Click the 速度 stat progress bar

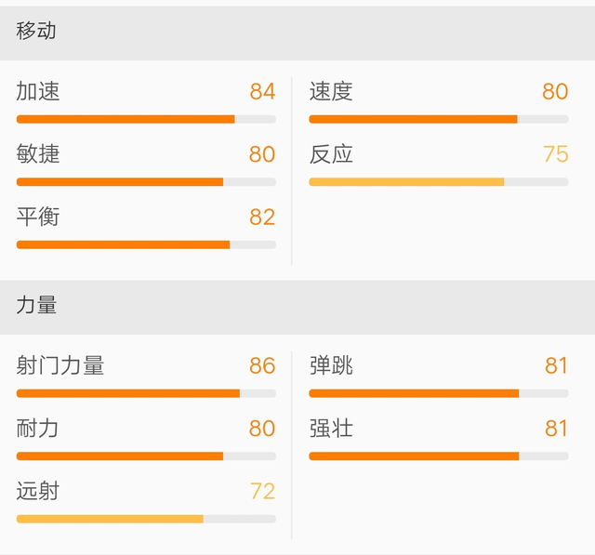[439, 120]
